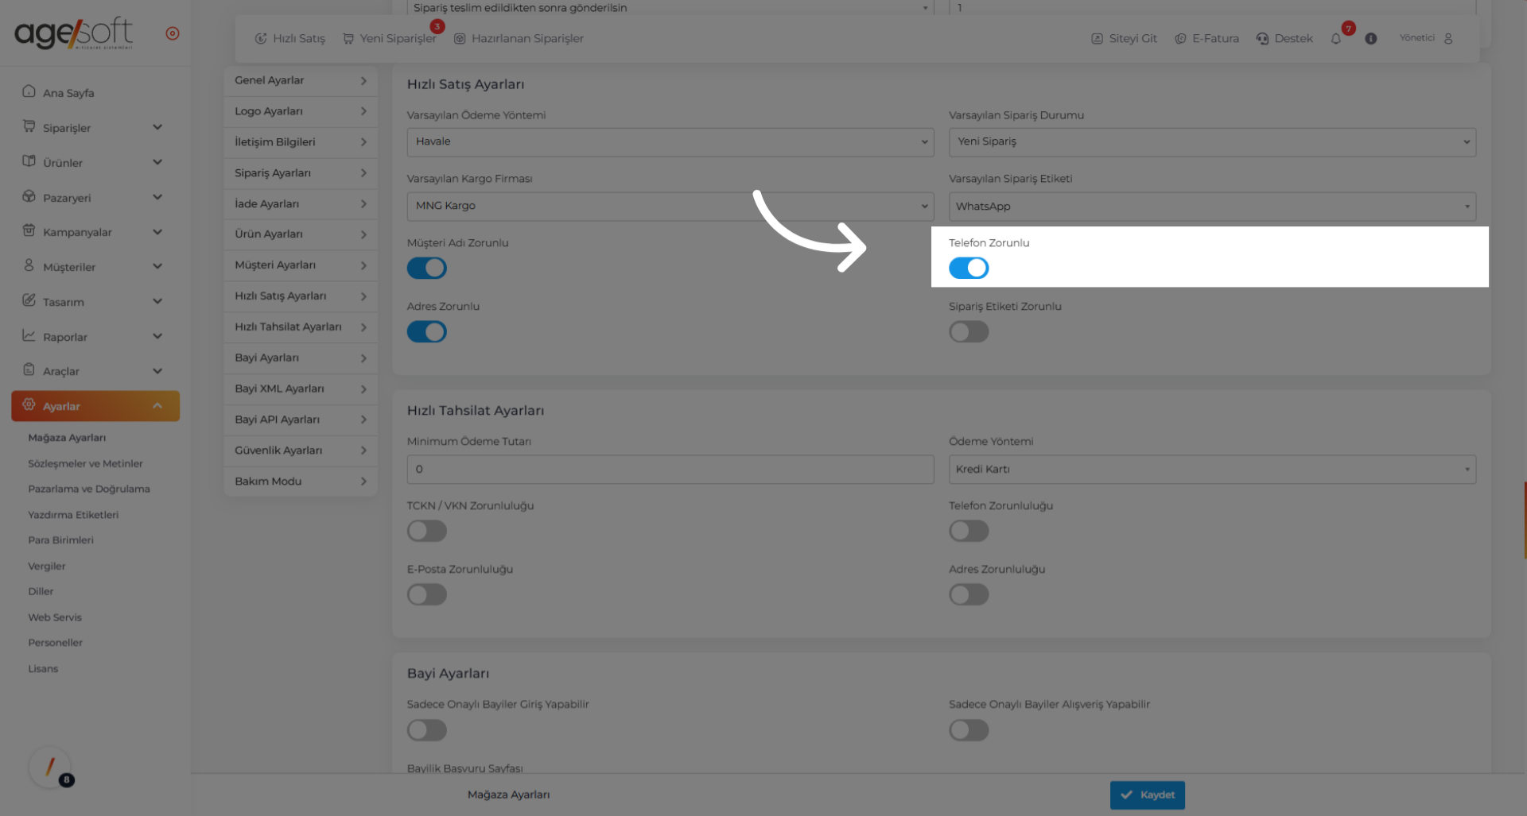1527x816 pixels.
Task: Click the red target icon beside the logo
Action: [x=173, y=33]
